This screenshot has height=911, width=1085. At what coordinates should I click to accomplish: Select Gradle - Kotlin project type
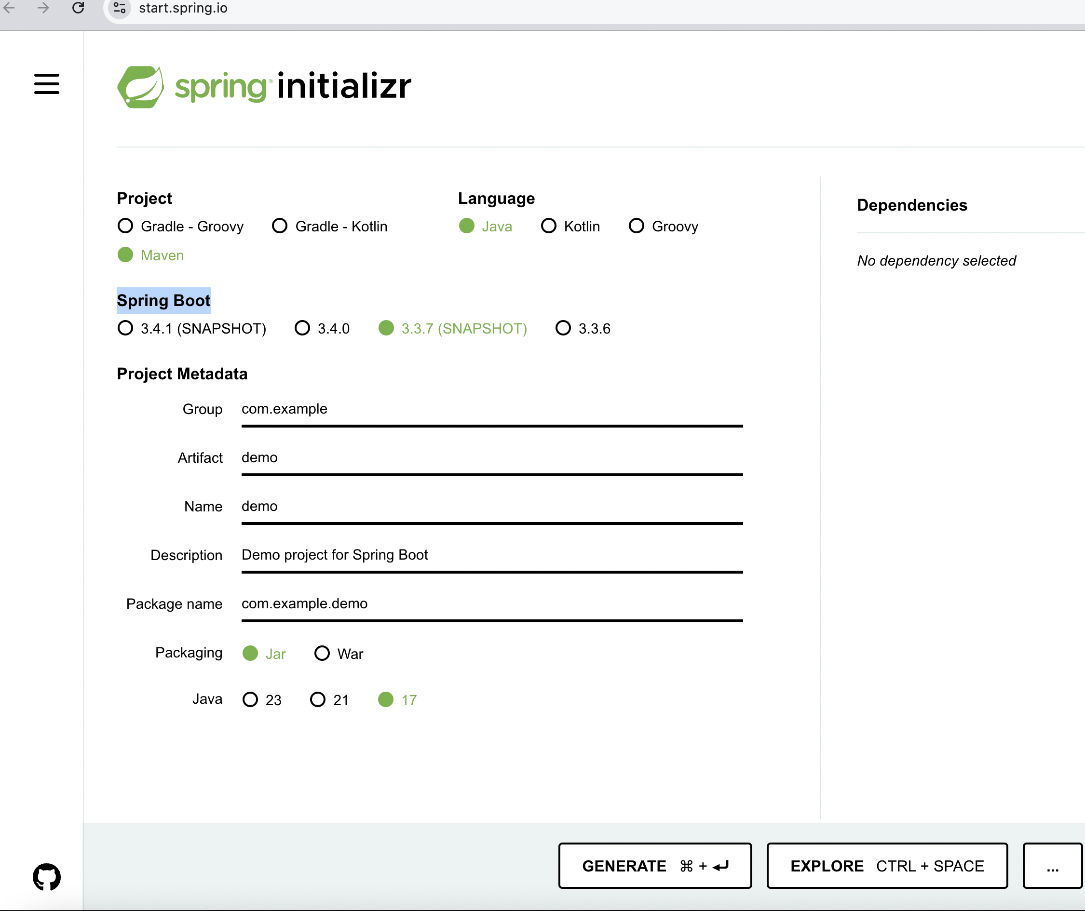point(330,226)
